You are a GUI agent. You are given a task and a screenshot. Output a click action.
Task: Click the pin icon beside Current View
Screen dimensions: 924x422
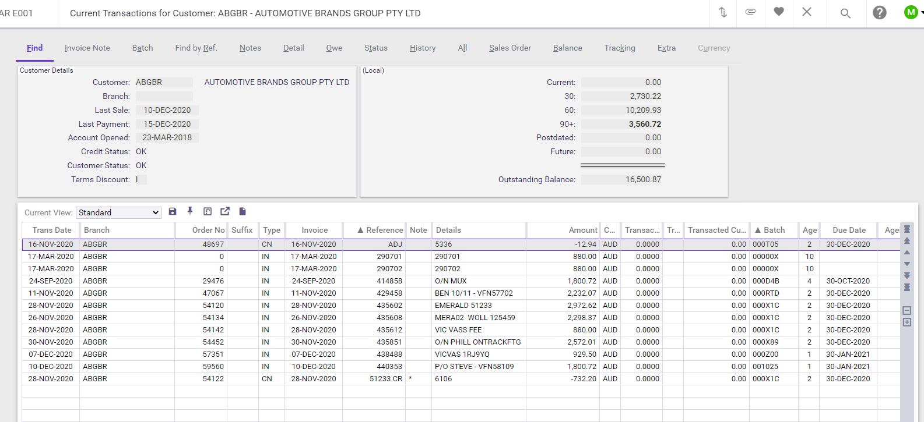coord(190,211)
